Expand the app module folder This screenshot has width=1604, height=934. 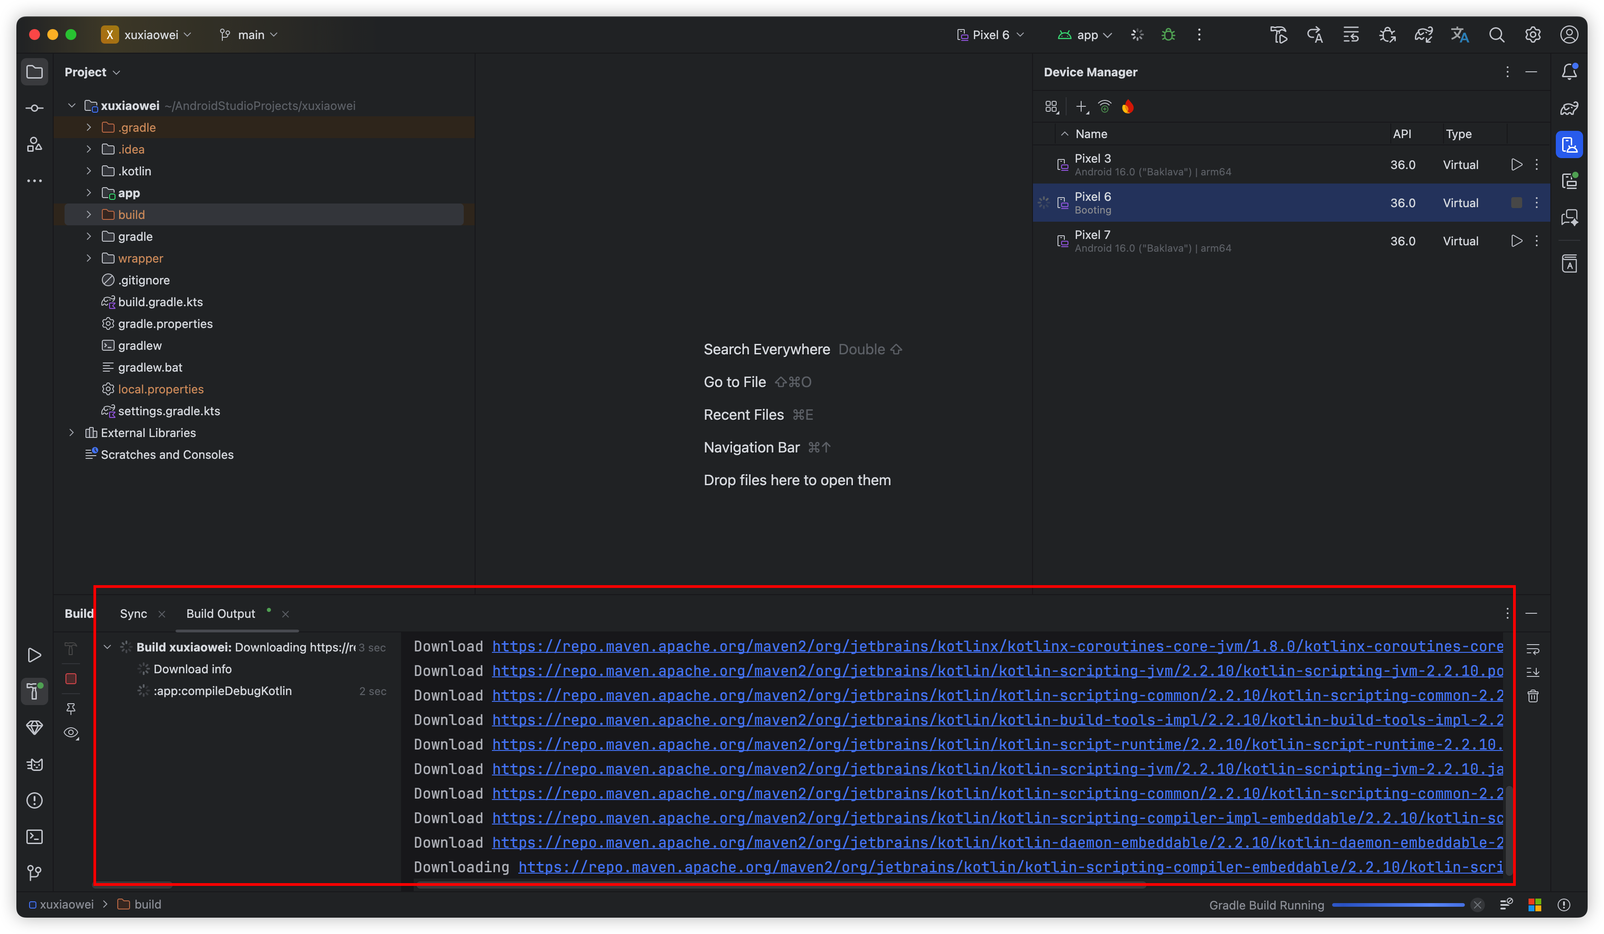tap(89, 193)
